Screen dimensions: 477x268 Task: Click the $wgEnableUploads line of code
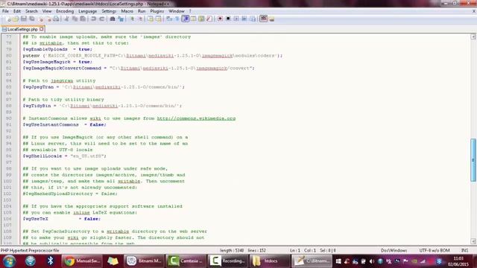[x=57, y=49]
